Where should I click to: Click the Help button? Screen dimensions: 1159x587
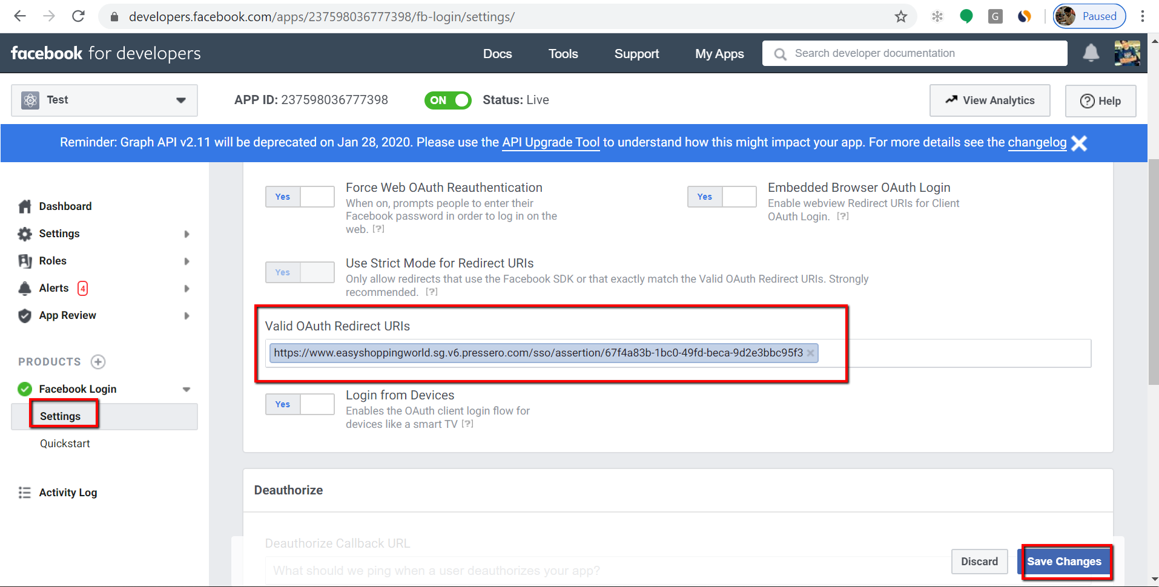pos(1101,100)
